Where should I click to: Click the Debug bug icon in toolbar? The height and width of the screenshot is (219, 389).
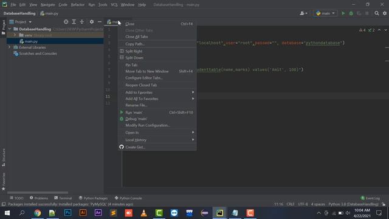coord(351,13)
